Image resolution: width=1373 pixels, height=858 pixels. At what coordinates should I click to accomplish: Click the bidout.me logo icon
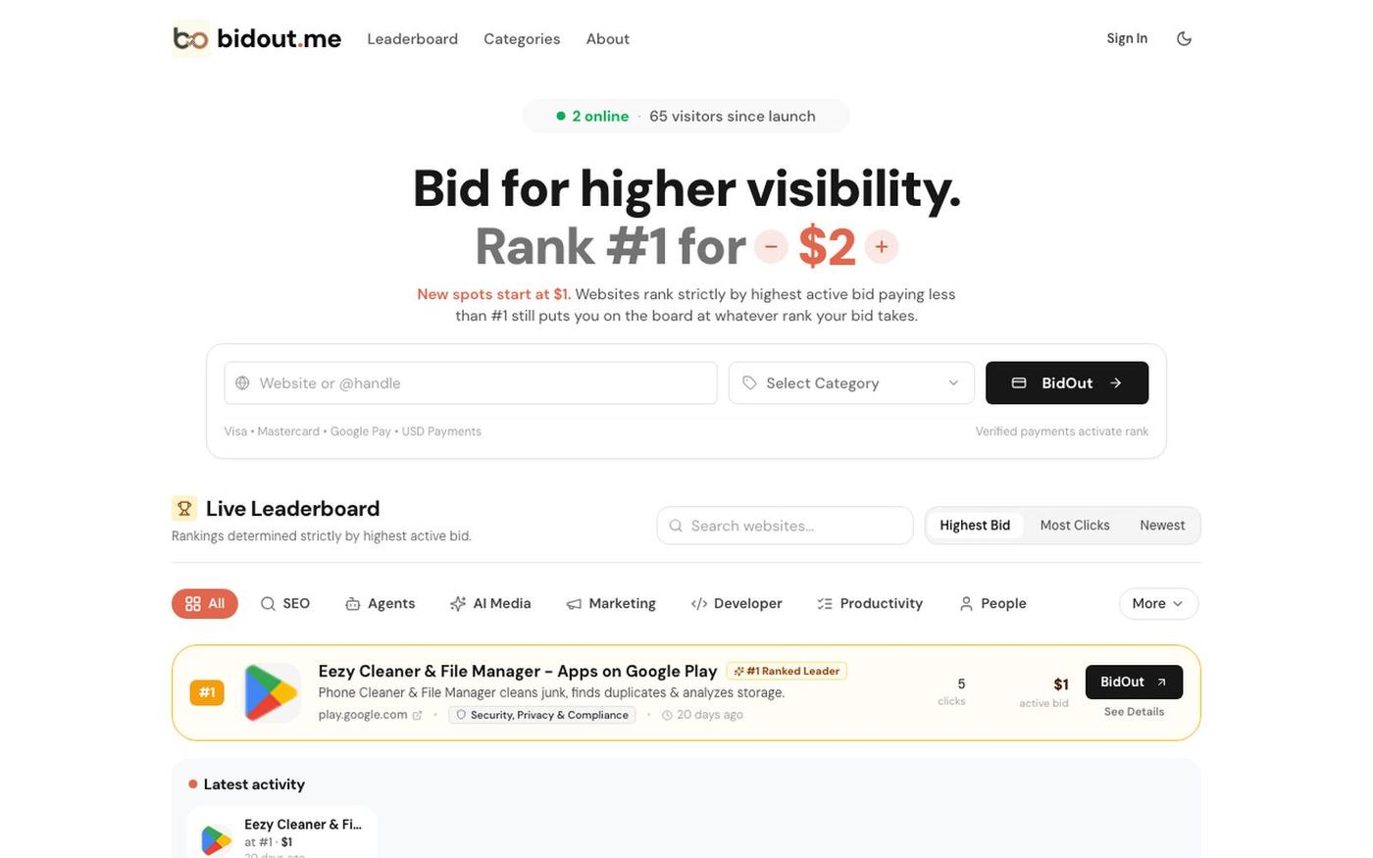[x=190, y=38]
